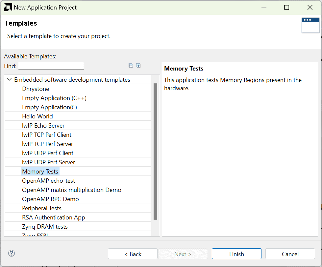
Task: Choose OpenAMP matrix multiplication Demo
Action: pos(72,190)
